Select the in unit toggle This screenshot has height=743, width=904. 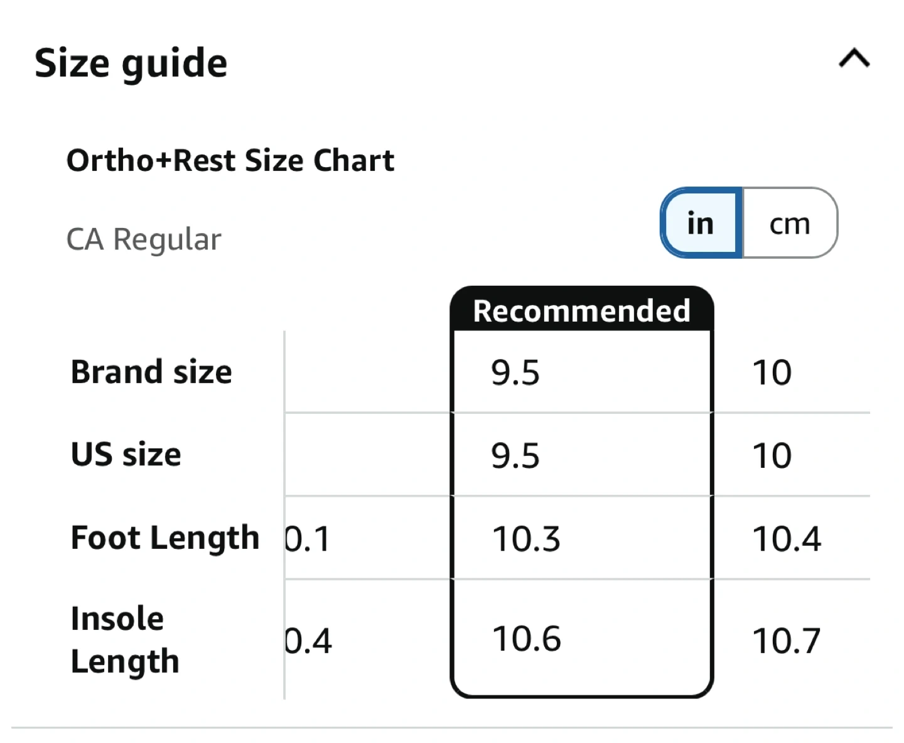701,224
